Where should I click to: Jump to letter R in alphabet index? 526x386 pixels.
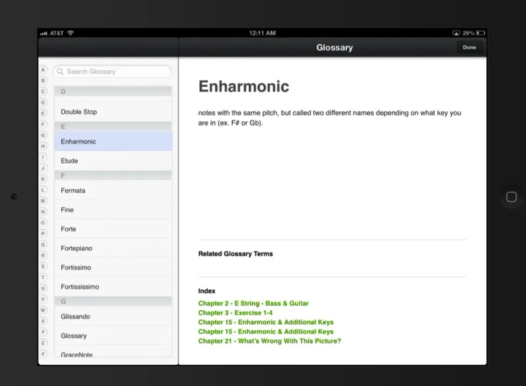43,256
